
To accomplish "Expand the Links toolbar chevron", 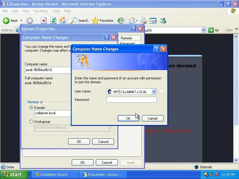I will coord(236,29).
